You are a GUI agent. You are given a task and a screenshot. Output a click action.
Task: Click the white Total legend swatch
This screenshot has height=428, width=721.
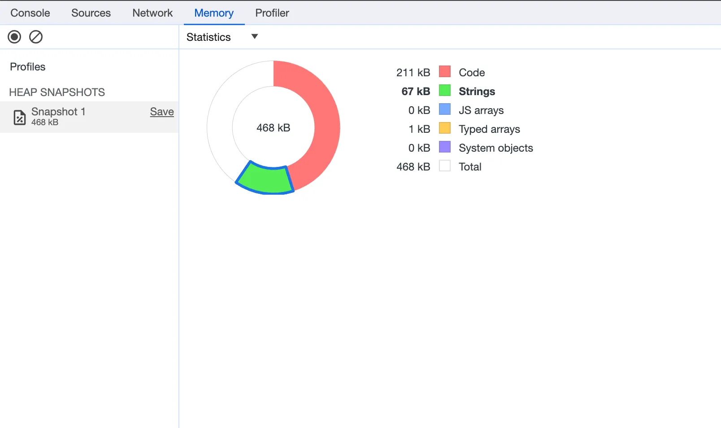tap(445, 166)
